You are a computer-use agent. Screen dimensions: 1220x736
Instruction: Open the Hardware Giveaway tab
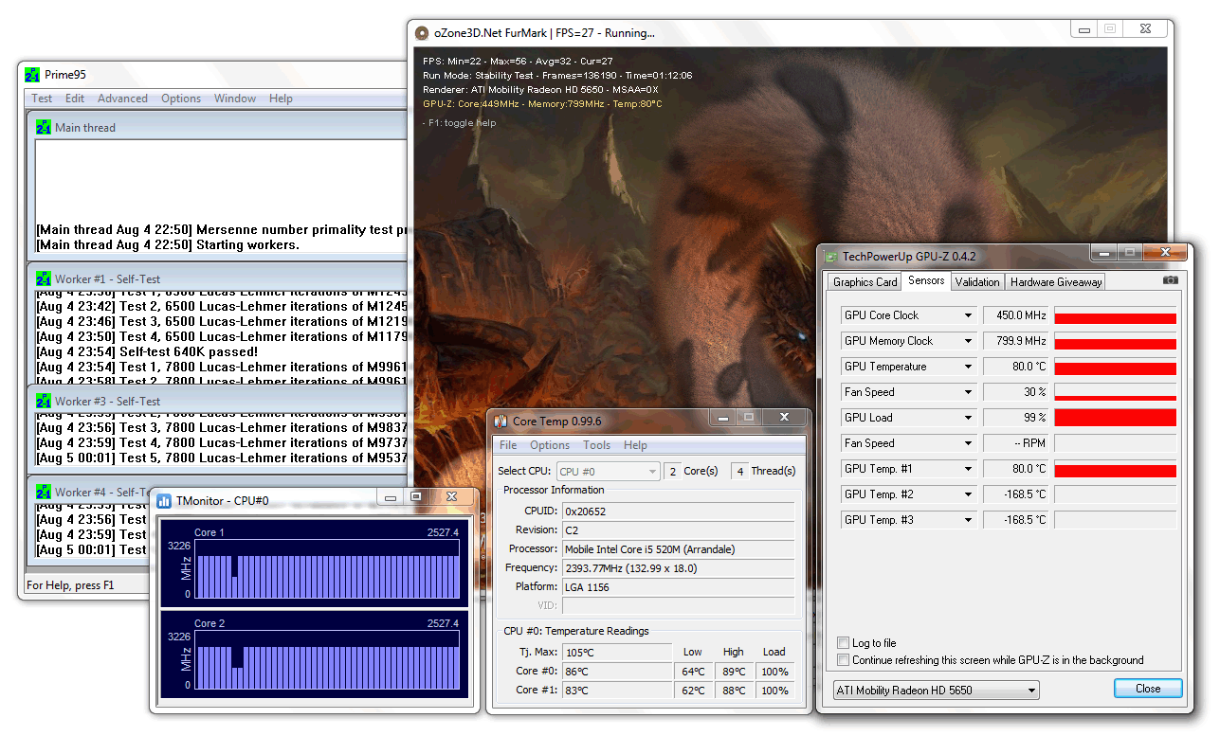coord(1056,281)
